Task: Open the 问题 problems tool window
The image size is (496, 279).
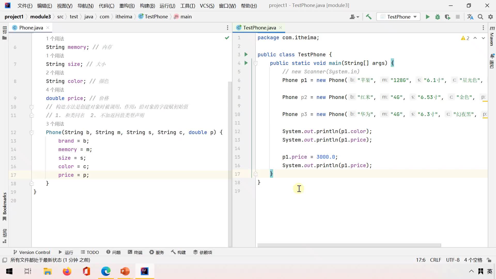Action: click(113, 252)
